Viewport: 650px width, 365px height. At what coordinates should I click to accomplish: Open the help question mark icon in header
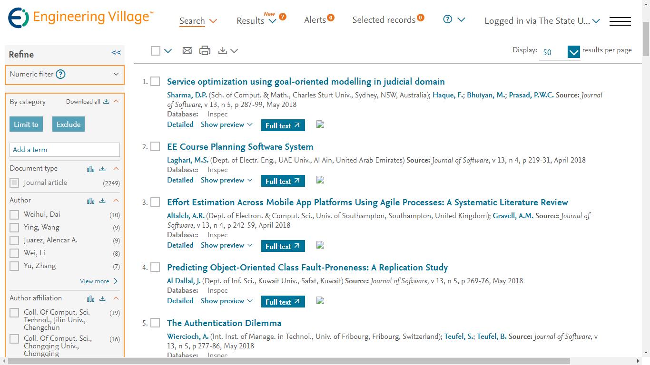447,19
